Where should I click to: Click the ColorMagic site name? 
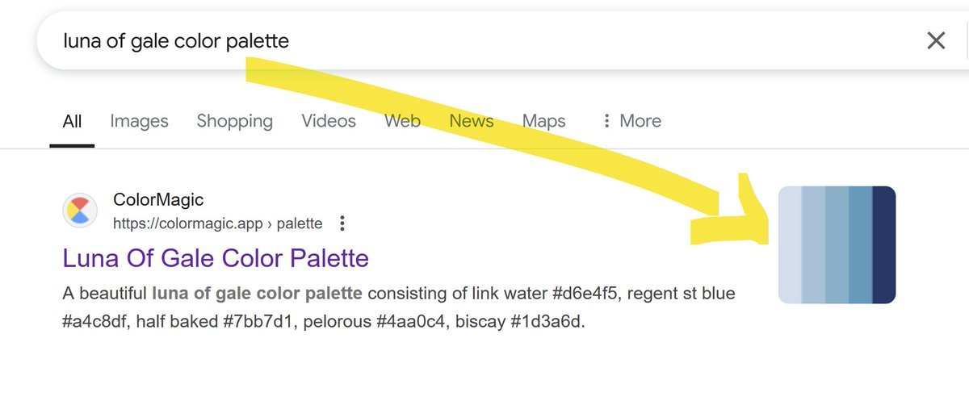point(158,199)
